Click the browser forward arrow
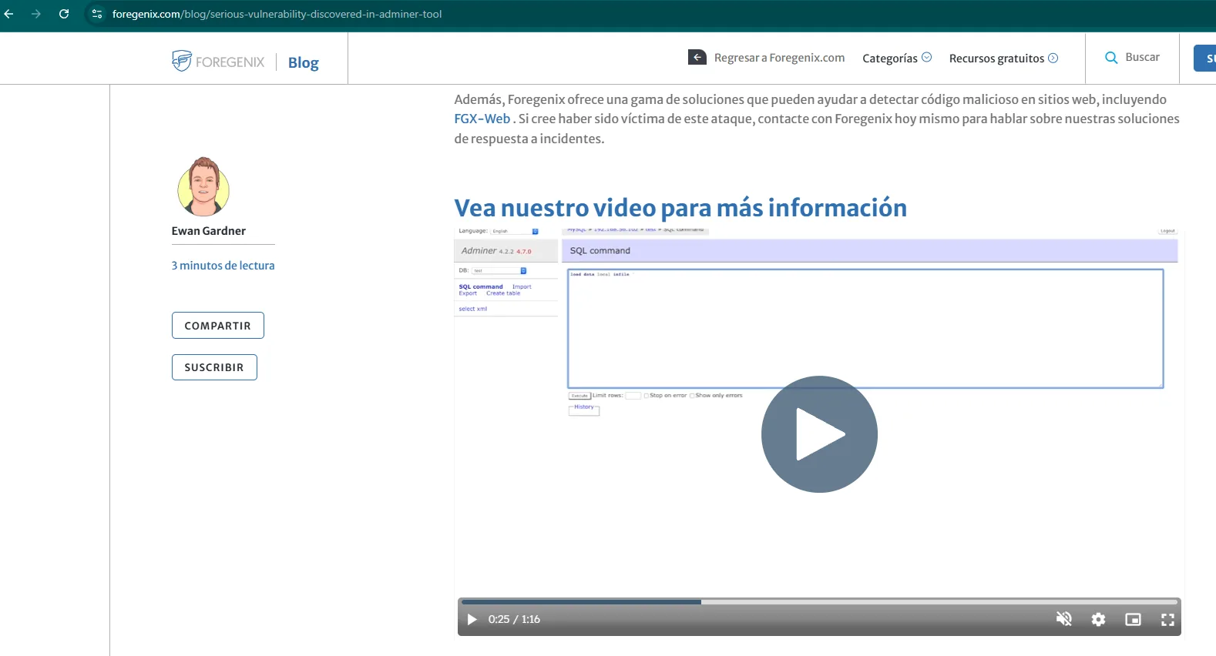This screenshot has width=1216, height=656. tap(36, 14)
